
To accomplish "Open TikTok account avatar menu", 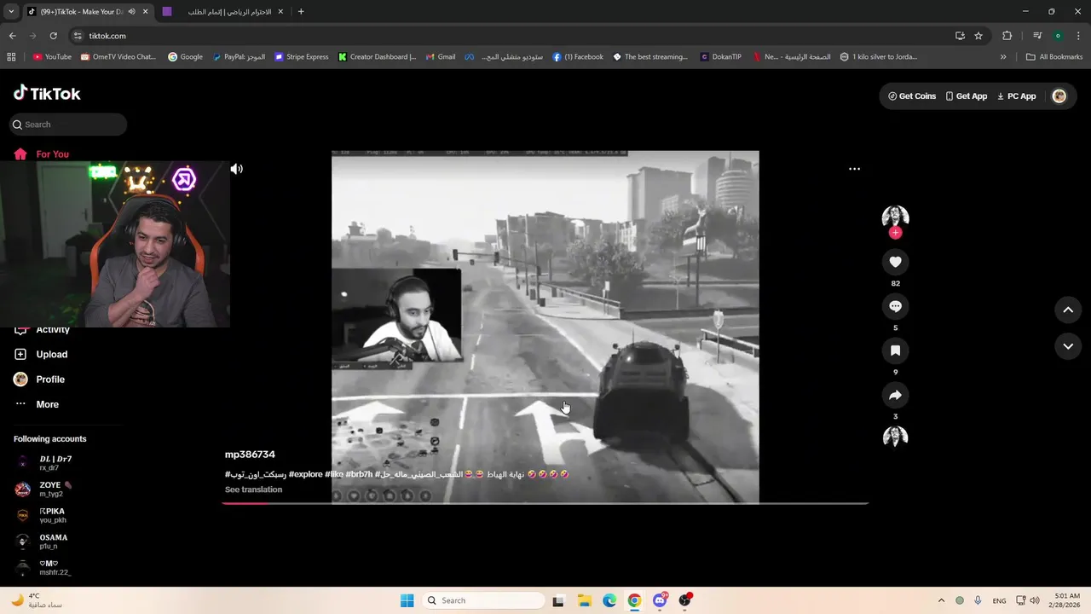I will [1059, 96].
